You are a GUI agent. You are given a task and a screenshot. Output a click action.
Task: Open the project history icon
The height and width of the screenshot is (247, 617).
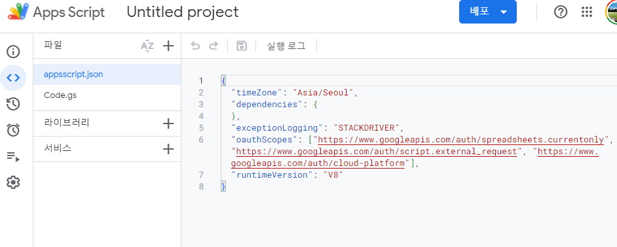[13, 104]
